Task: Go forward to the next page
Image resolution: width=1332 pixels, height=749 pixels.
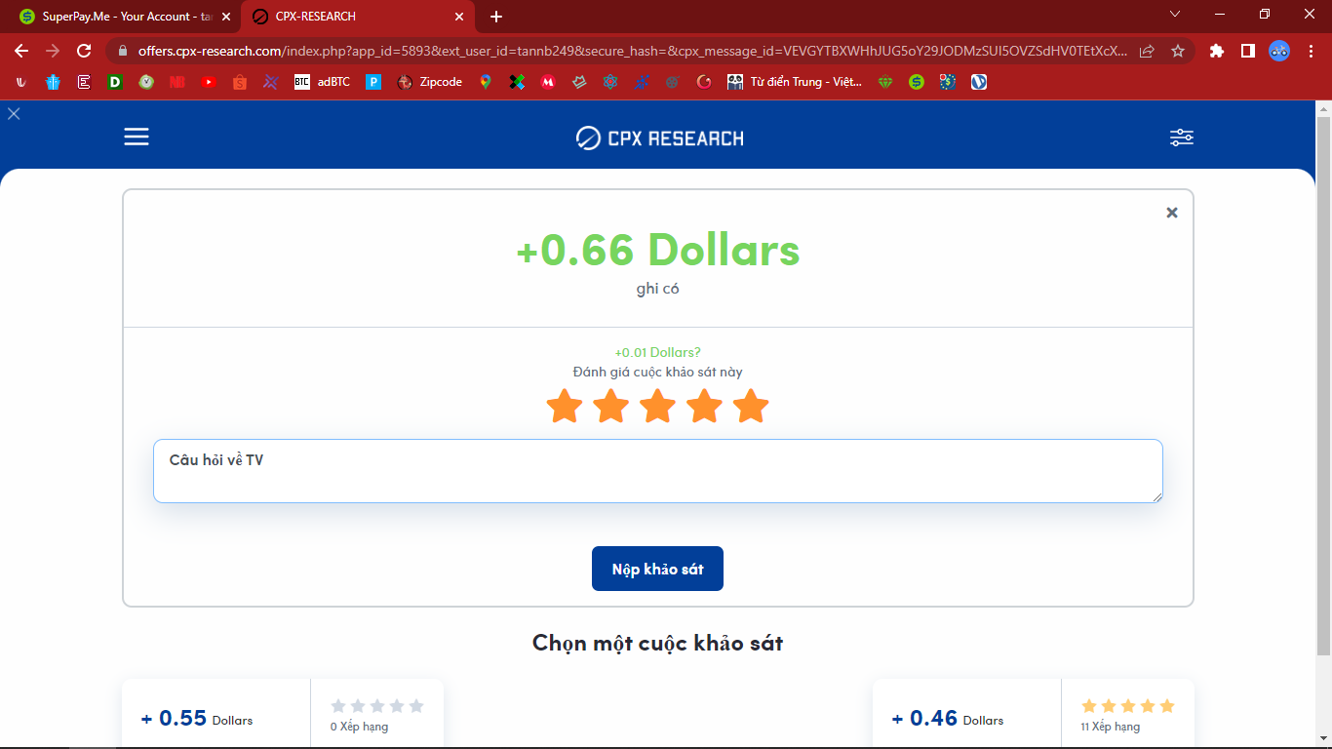Action: tap(53, 51)
